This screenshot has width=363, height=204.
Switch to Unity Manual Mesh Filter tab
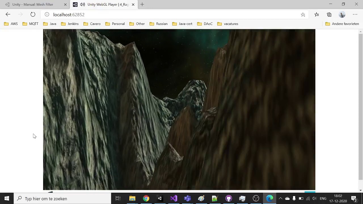tap(33, 5)
